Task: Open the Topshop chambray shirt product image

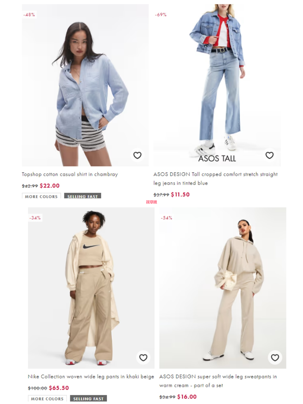Action: [x=85, y=85]
